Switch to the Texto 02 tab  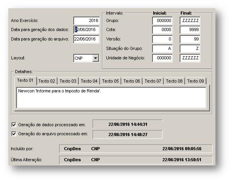(x=47, y=81)
